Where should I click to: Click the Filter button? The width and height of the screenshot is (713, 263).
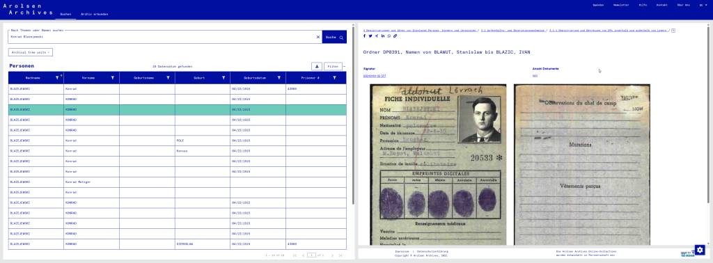[x=333, y=66]
